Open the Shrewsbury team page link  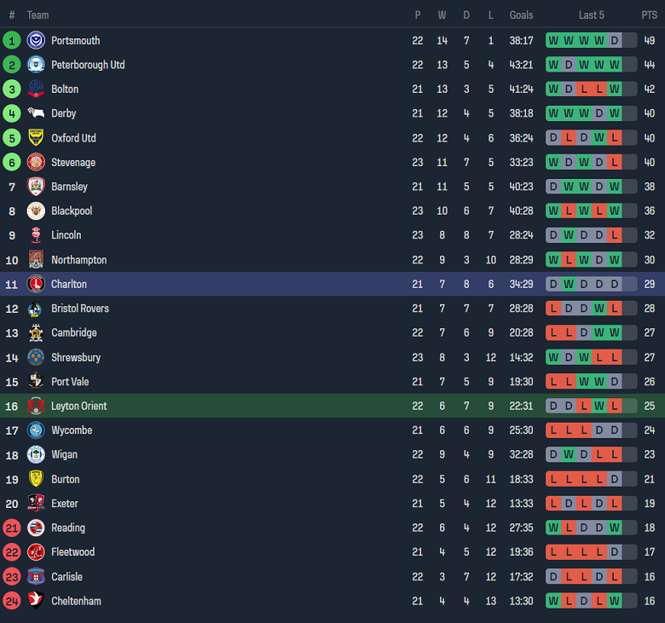[76, 358]
